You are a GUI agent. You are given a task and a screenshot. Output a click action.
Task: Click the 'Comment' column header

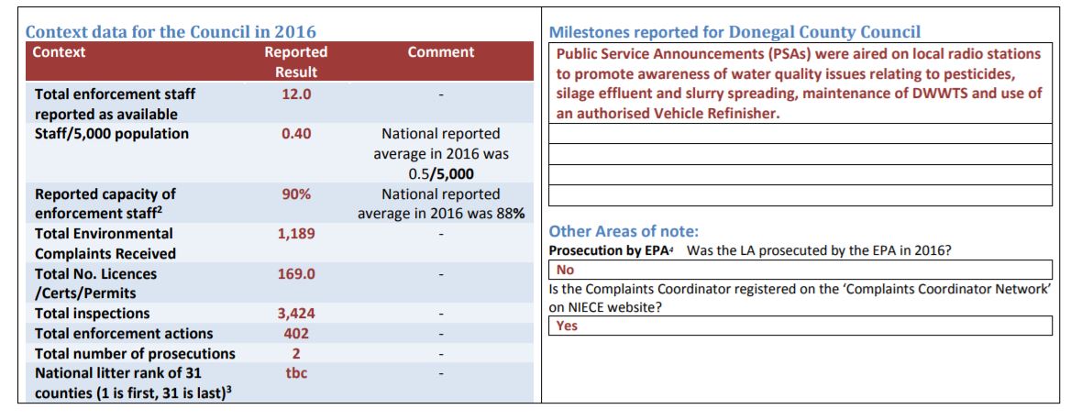[x=440, y=52]
